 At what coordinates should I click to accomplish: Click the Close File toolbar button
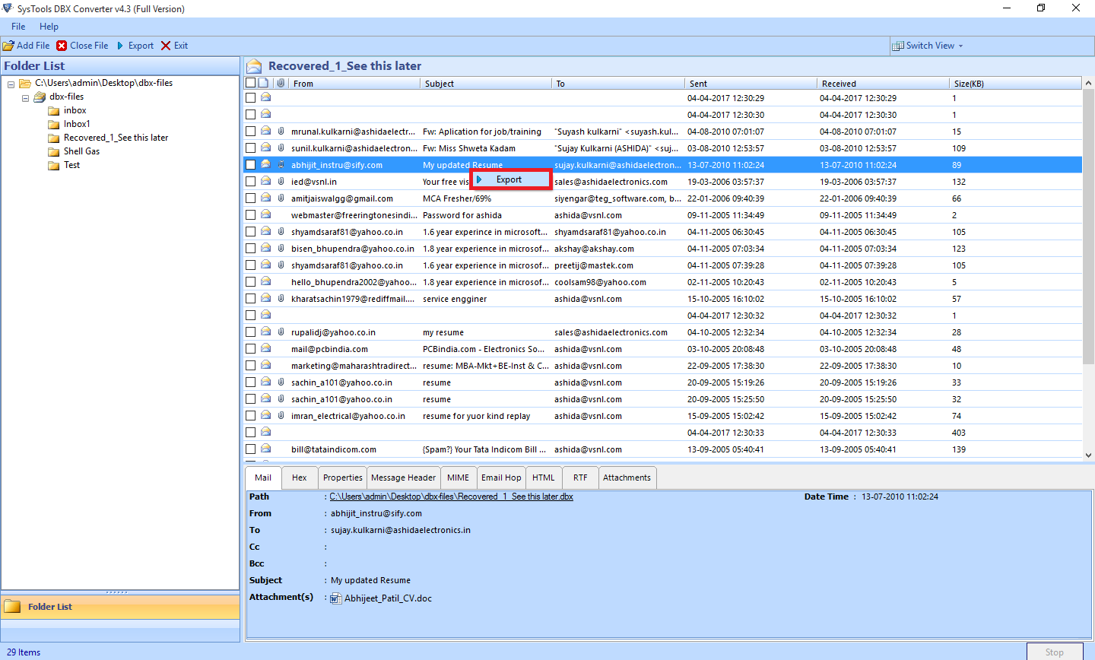(x=82, y=46)
